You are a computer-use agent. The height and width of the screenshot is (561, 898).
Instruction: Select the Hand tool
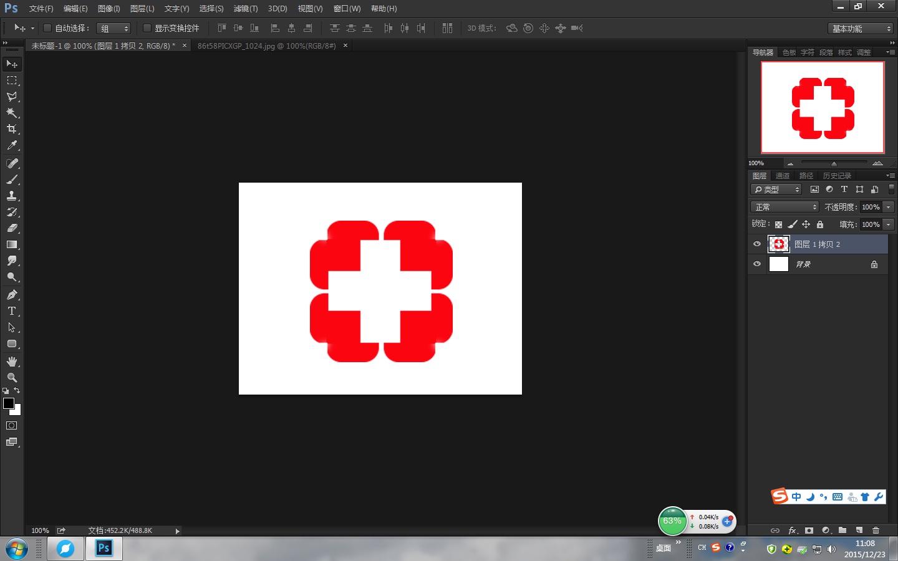(12, 362)
